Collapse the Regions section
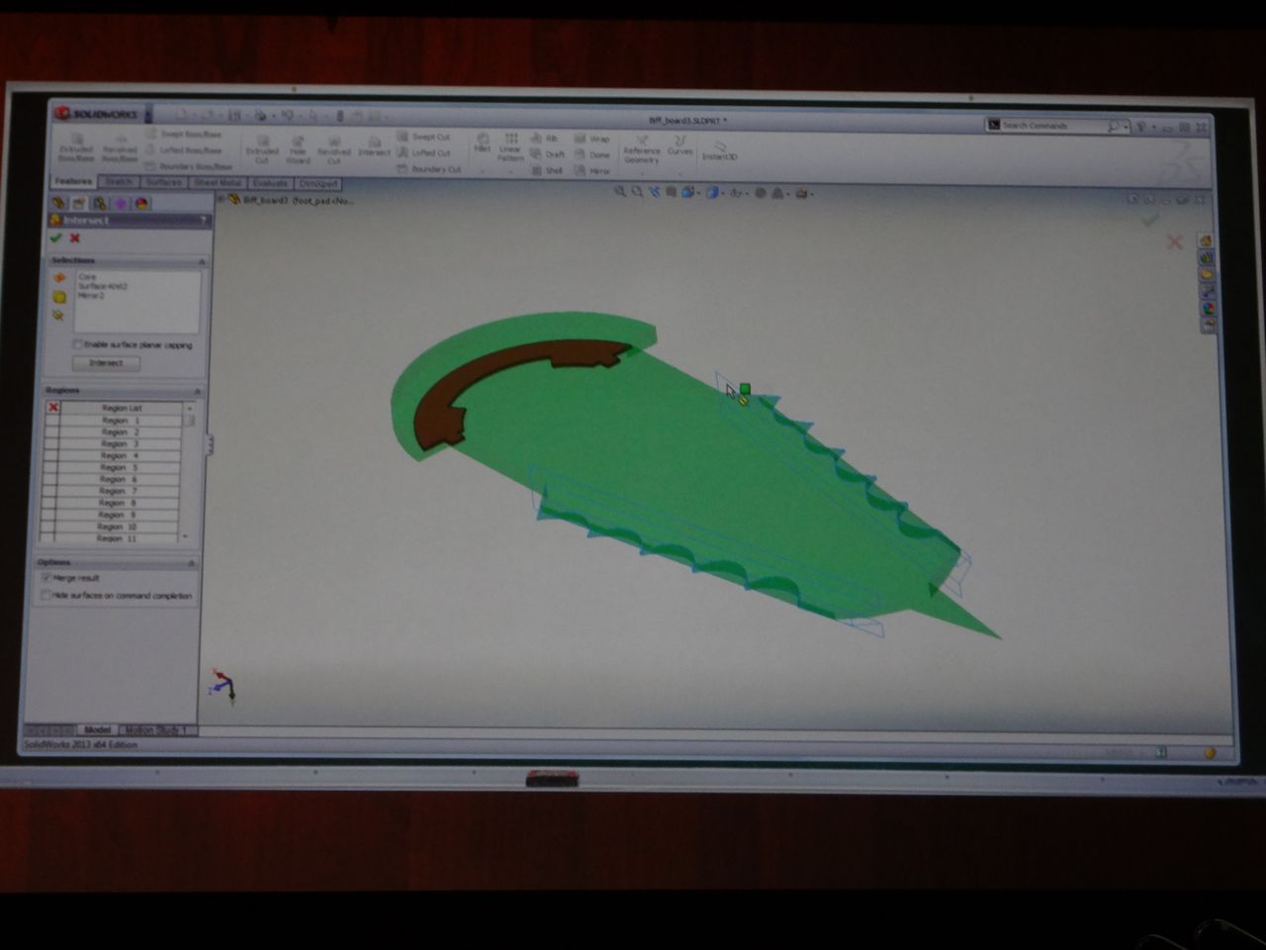1266x950 pixels. coord(197,391)
